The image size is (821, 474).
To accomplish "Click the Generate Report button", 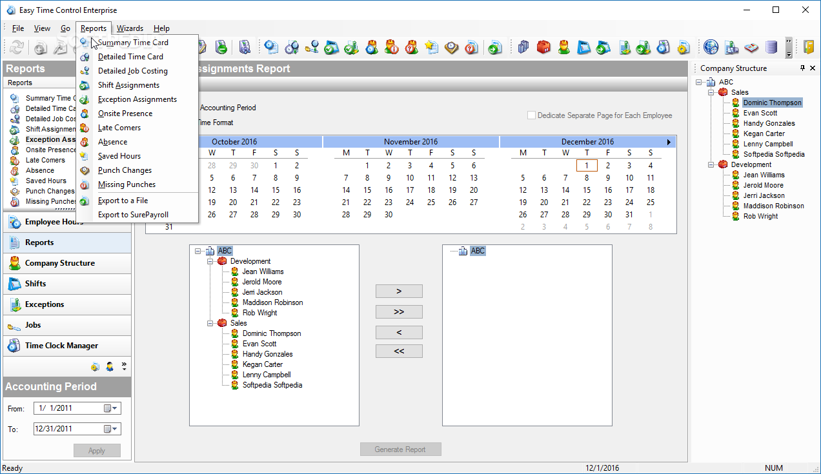I will pyautogui.click(x=400, y=449).
